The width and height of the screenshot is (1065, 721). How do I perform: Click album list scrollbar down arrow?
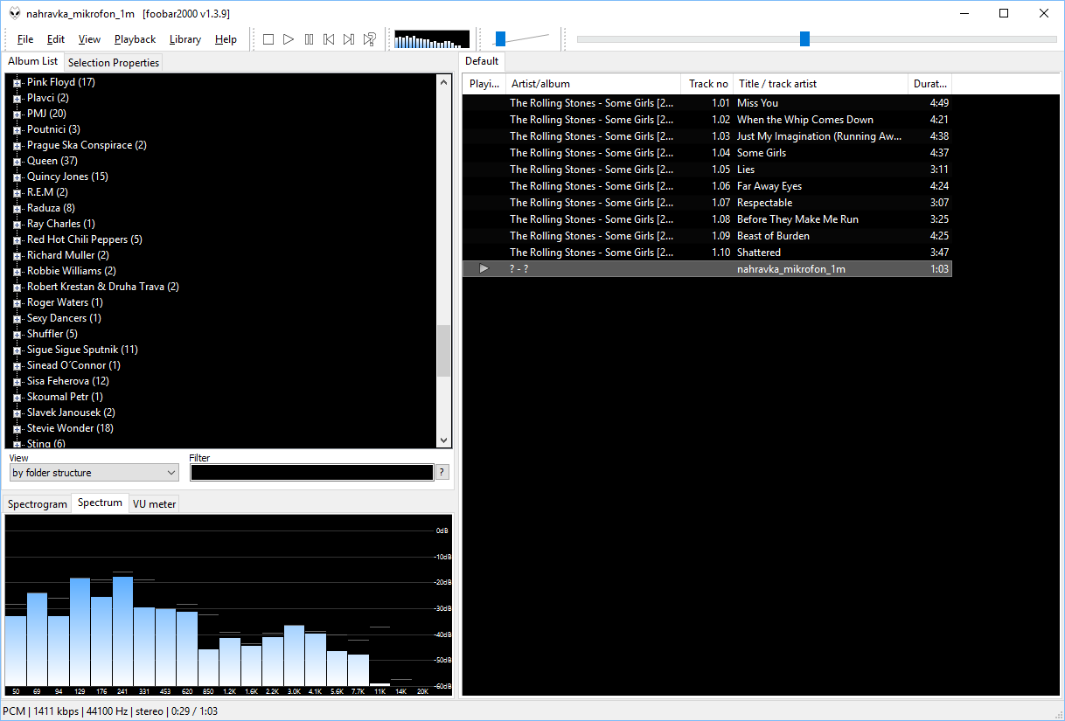pos(444,440)
